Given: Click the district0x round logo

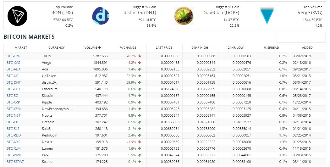Looking at the screenshot, I should pos(101,16).
